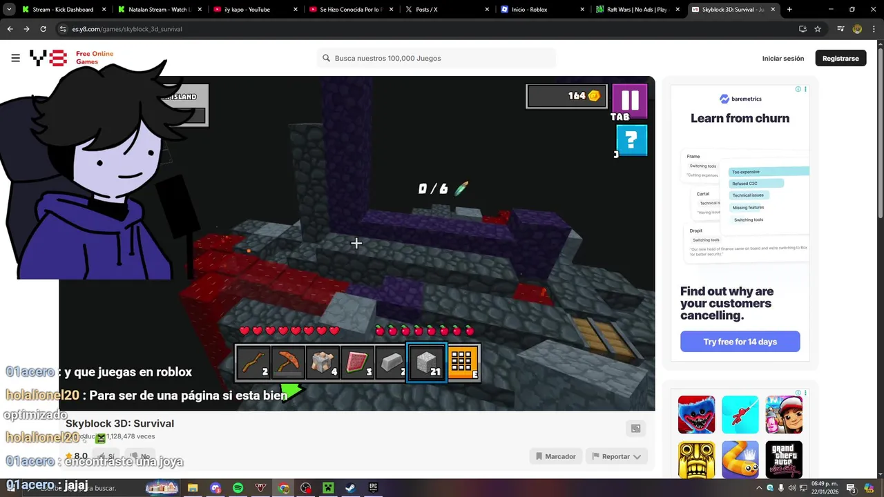Click the Registrarse button
The width and height of the screenshot is (884, 497).
[x=840, y=58]
